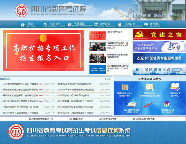Image resolution: width=186 pixels, height=144 pixels.
Task: Open 2020/11/4 关于2021年《招生考试报》印刷服务 item
Action: 76,113
